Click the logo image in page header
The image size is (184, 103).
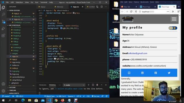[128, 19]
